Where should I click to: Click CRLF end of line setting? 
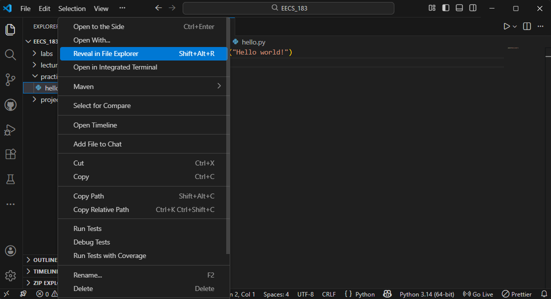(329, 294)
